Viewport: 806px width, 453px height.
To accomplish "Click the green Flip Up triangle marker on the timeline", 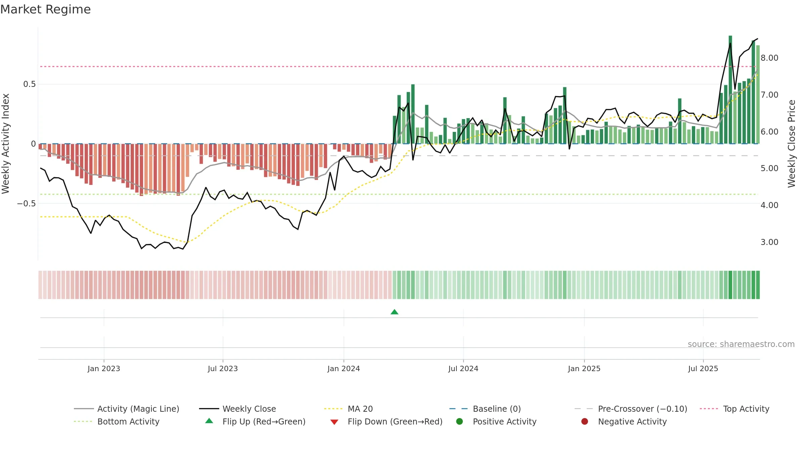I will pos(395,312).
